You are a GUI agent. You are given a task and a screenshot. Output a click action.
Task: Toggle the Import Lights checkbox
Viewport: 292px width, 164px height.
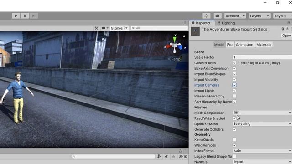(235, 91)
